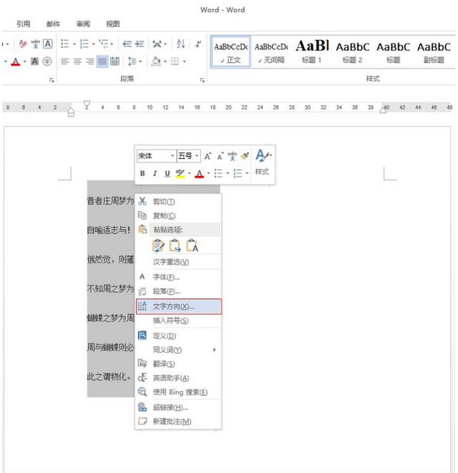Viewport: 458px width, 473px height.
Task: Shrink font size in mini toolbar
Action: 220,156
